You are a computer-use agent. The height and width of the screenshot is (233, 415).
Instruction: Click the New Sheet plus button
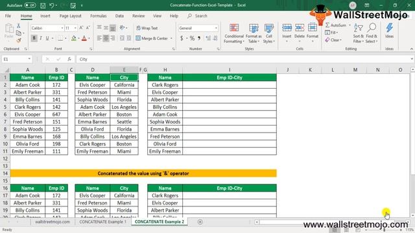[x=200, y=222]
